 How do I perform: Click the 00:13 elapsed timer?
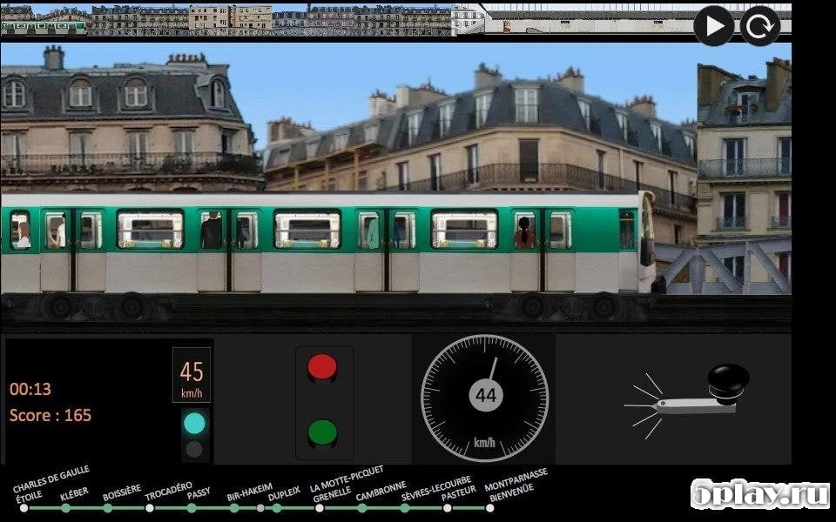[x=30, y=389]
